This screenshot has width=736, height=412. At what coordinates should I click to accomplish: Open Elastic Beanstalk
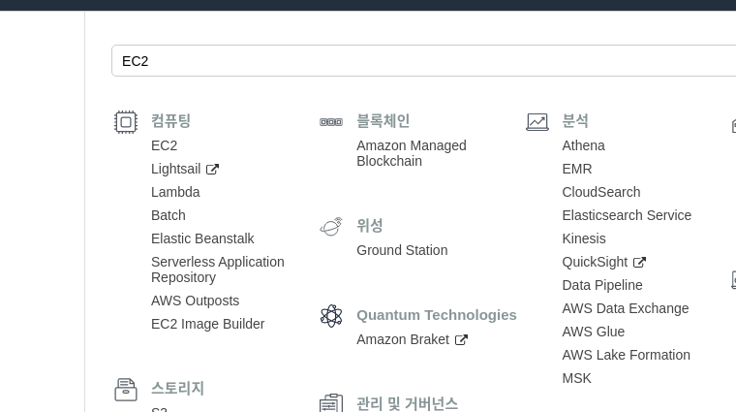coord(202,238)
